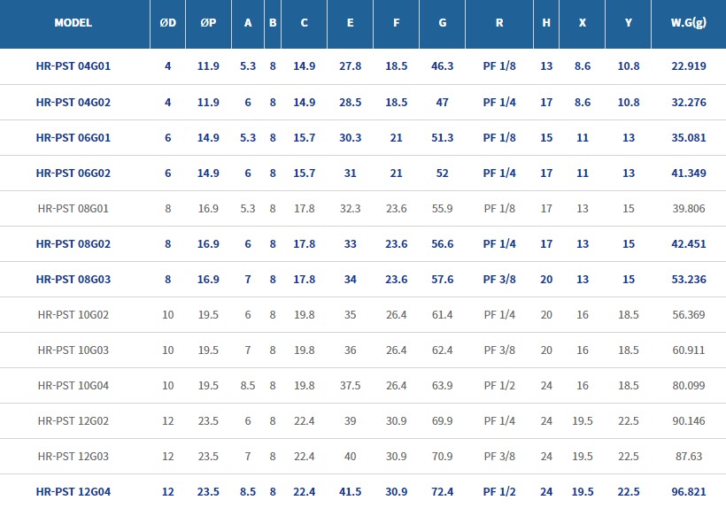Open model HR-PST 12G04 link
The width and height of the screenshot is (726, 508).
[73, 492]
